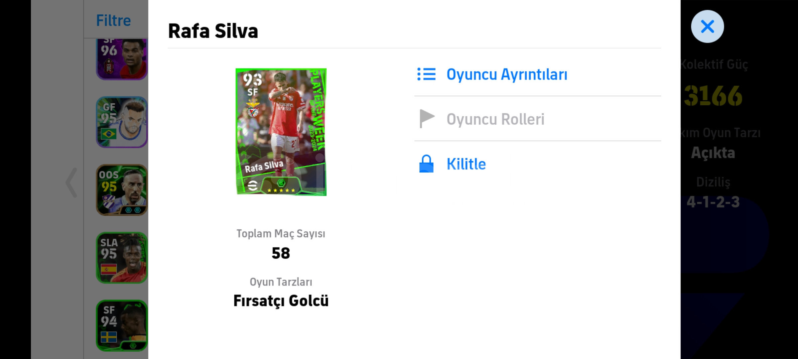The height and width of the screenshot is (359, 798).
Task: Tap the eFootball logo on Rafa Silva's card
Action: point(253,185)
